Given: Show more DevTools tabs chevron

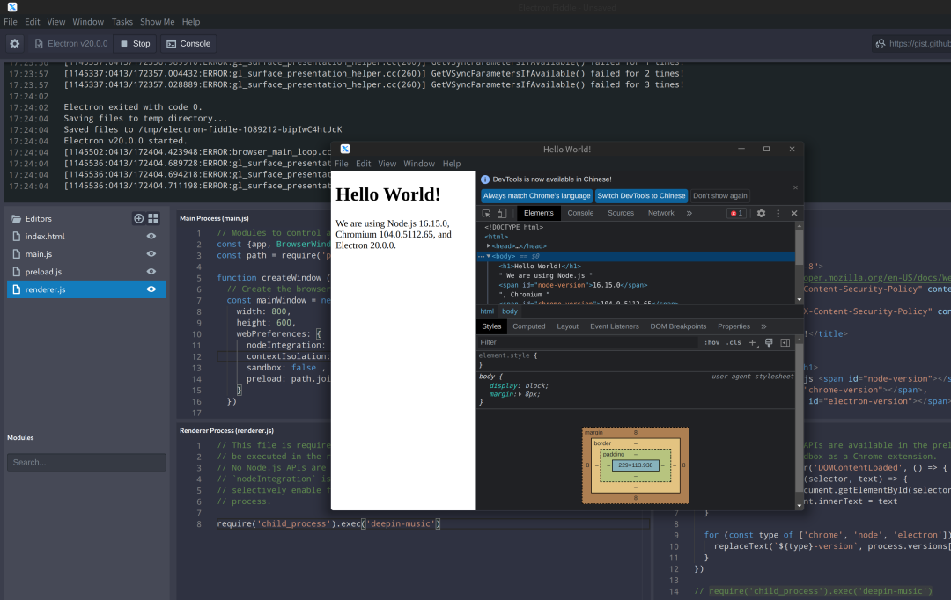Looking at the screenshot, I should (x=689, y=213).
